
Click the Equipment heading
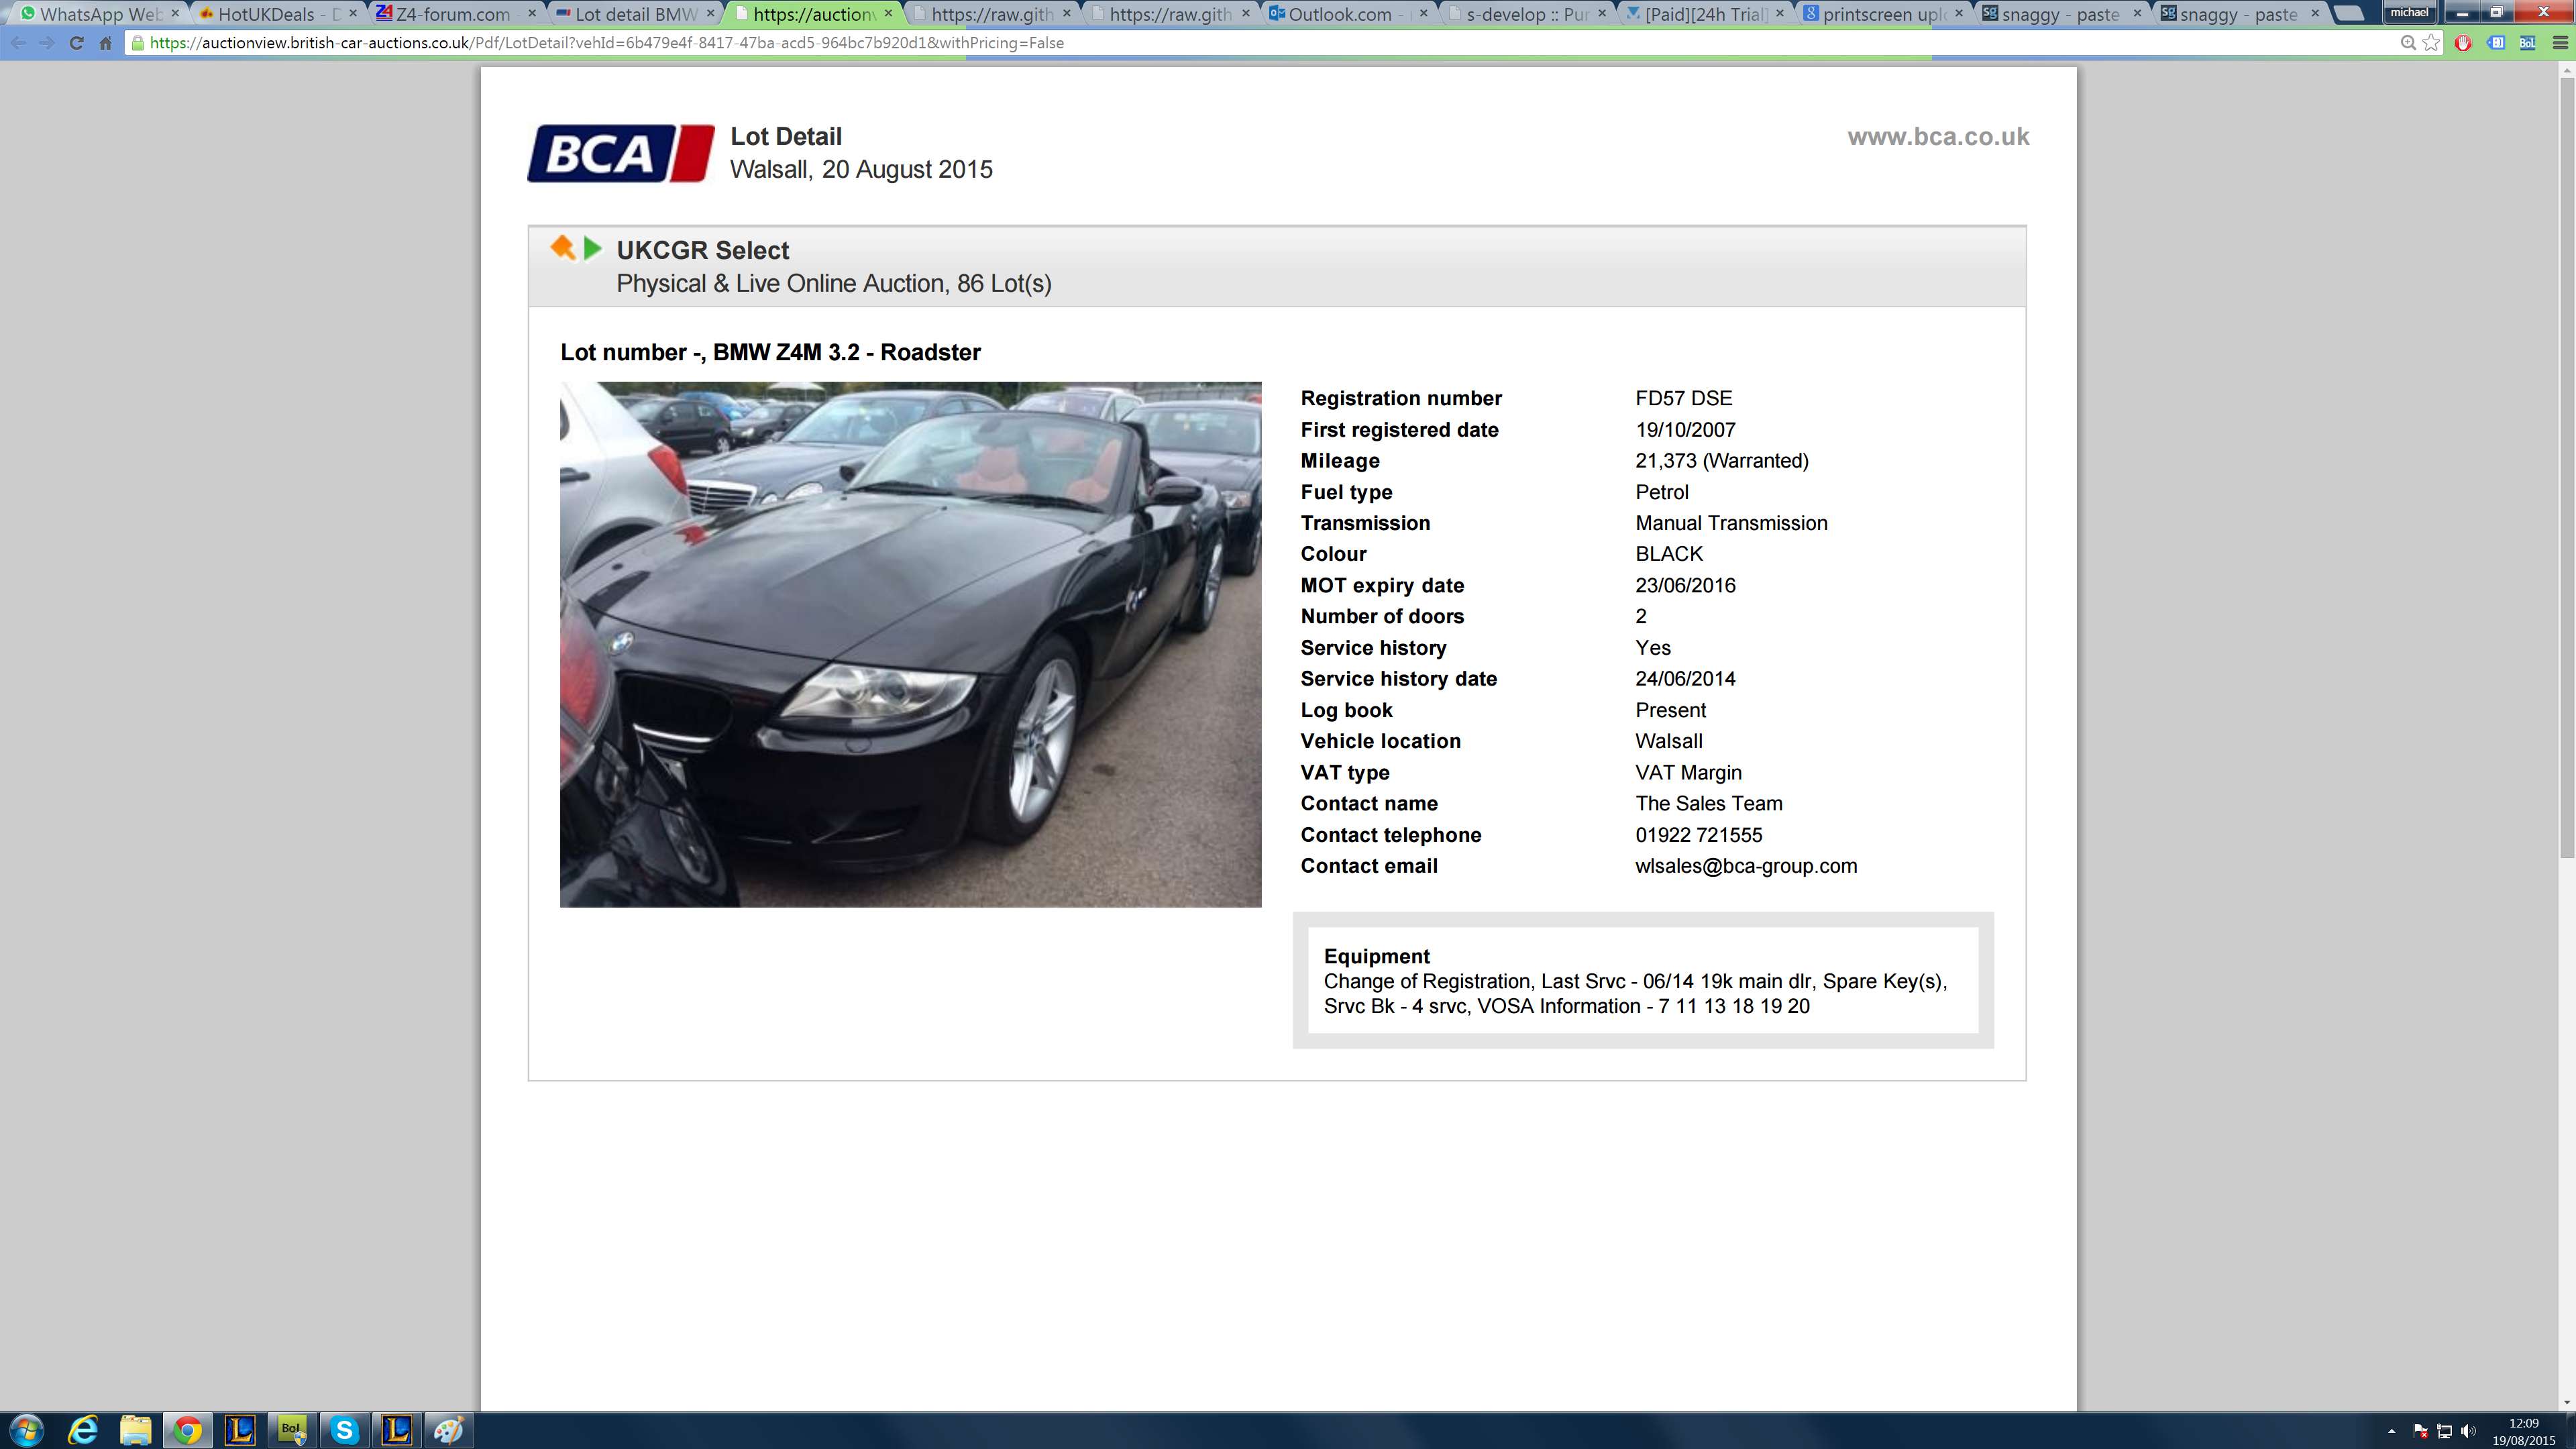(1376, 956)
